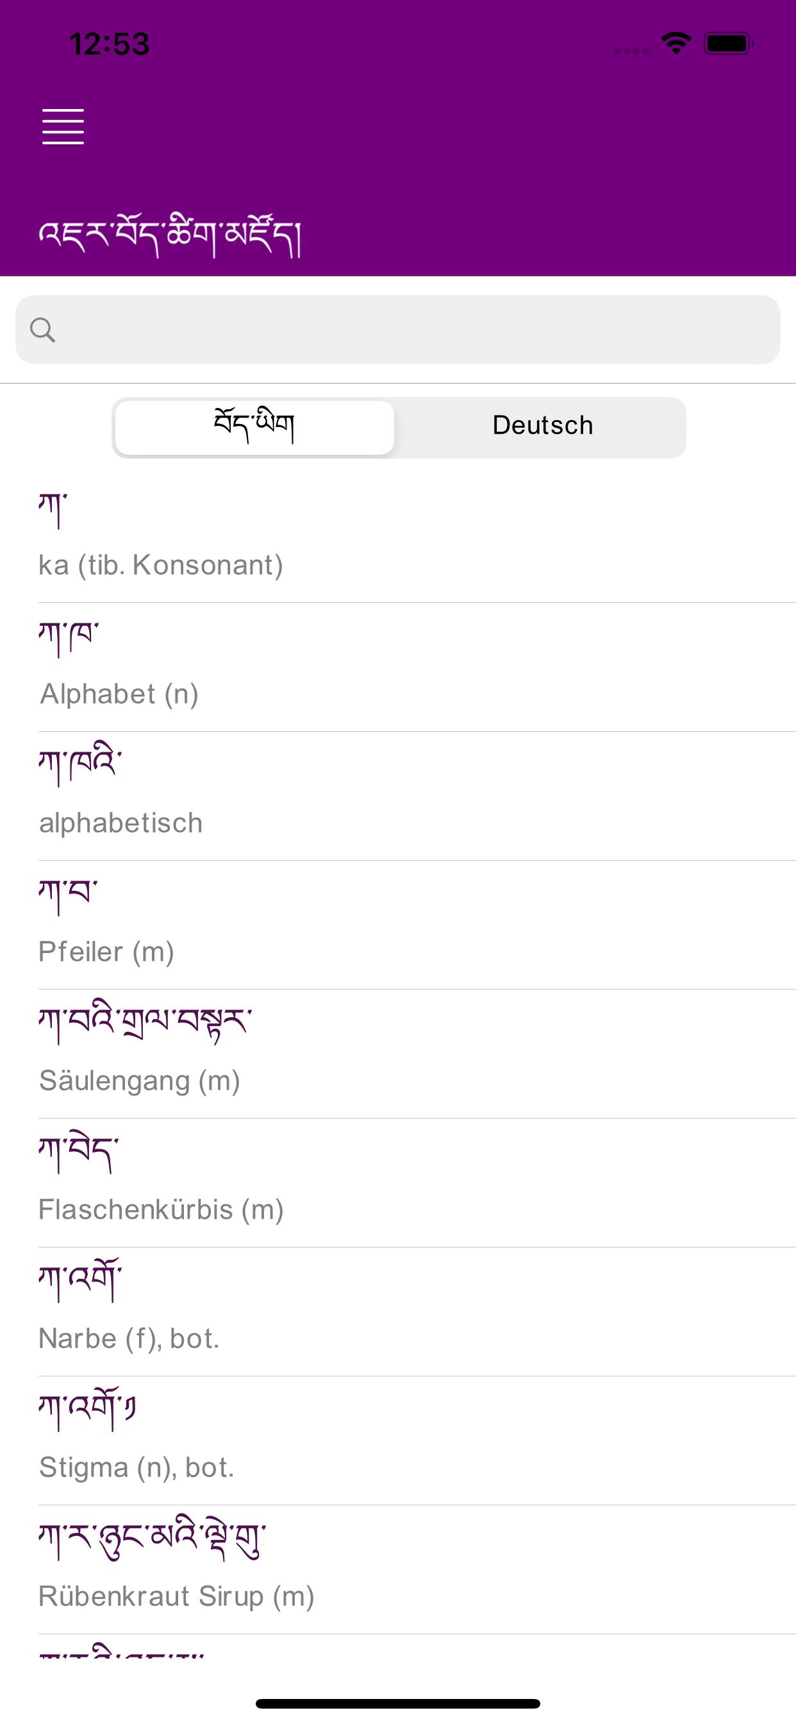Tap the battery status icon
This screenshot has width=796, height=1724.
pos(728,44)
